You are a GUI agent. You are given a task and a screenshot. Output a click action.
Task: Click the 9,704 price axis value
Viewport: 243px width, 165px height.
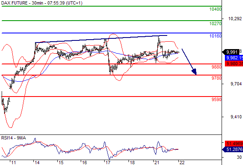236,84
